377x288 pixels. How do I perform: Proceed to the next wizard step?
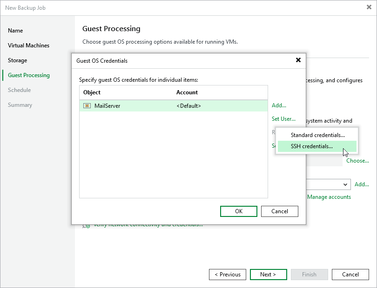[x=268, y=275]
